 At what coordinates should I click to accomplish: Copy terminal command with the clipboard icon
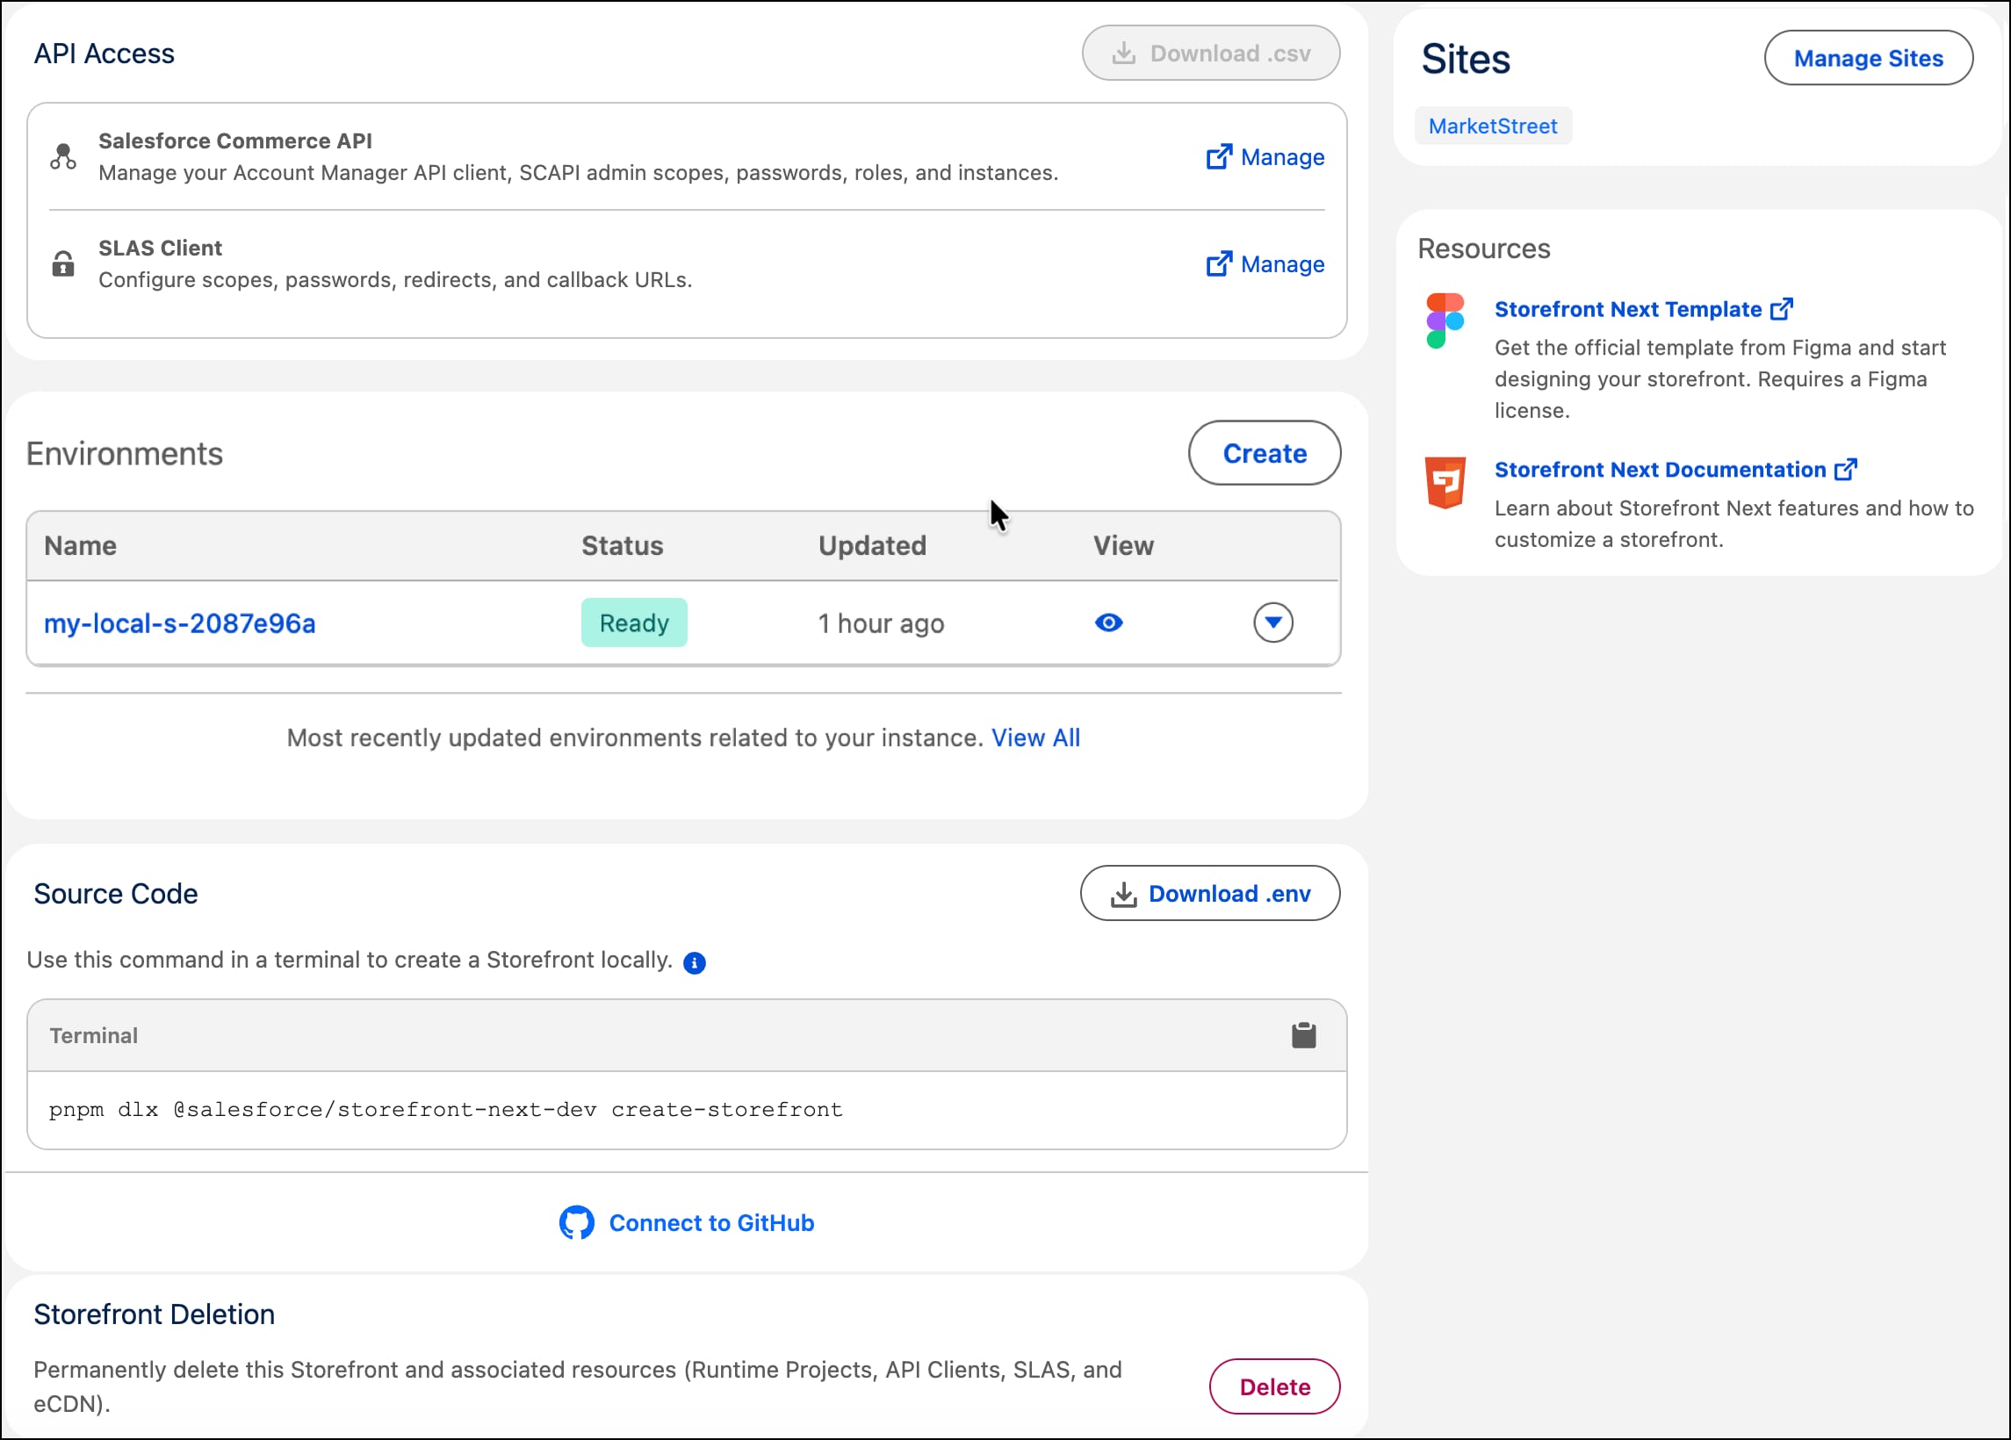pyautogui.click(x=1303, y=1034)
